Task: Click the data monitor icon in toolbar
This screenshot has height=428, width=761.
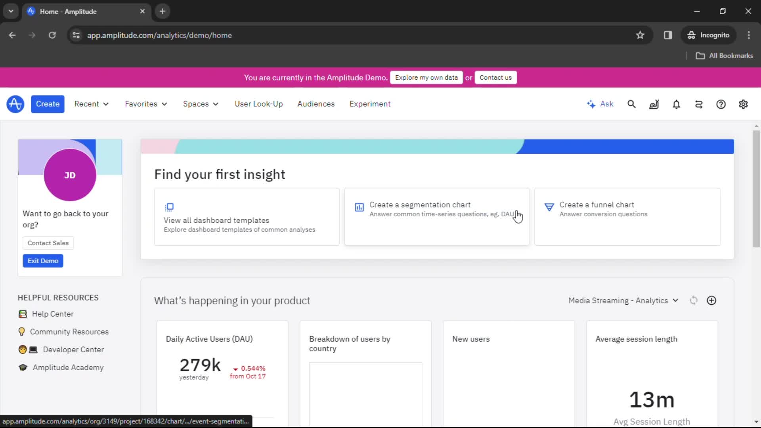Action: click(x=654, y=104)
